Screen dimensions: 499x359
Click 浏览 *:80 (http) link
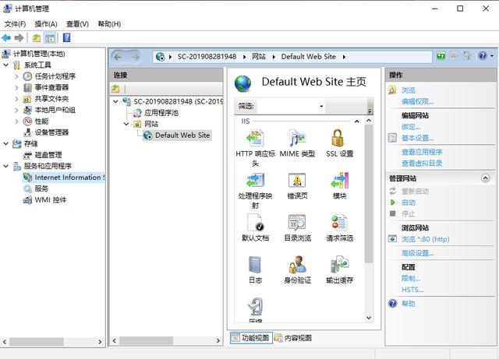click(x=426, y=239)
